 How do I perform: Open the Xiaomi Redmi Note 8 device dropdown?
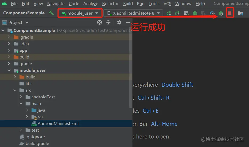[133, 13]
